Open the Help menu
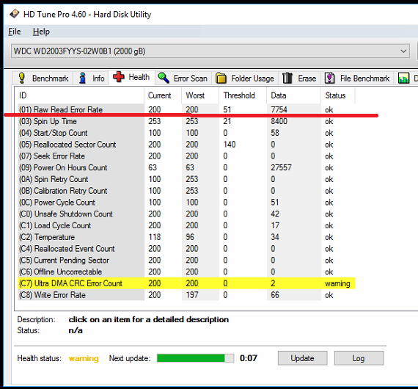 (41, 32)
